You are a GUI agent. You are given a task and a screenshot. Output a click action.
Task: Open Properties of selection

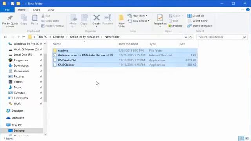(x=160, y=21)
